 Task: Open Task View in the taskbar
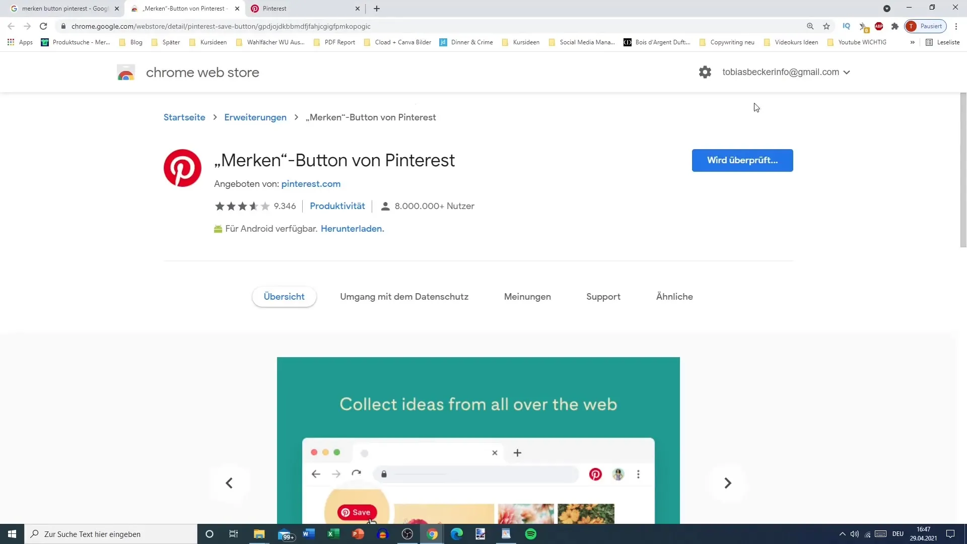pos(234,534)
